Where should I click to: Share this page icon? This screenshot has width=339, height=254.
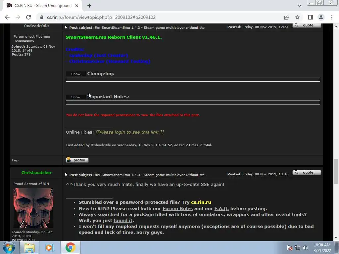pos(287,17)
